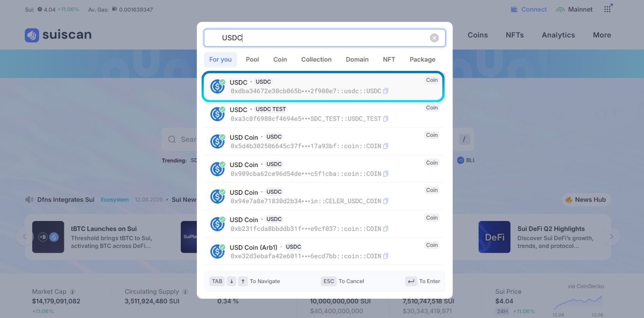Viewport: 644px width, 318px height.
Task: Open Dfns Integrates Sui news
Action: pos(66,200)
